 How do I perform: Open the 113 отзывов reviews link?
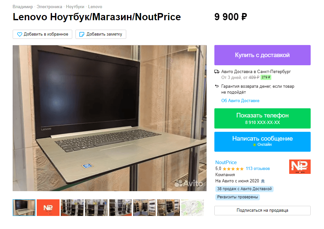(258, 169)
